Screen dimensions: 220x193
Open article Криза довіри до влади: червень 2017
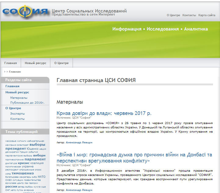[104, 113]
